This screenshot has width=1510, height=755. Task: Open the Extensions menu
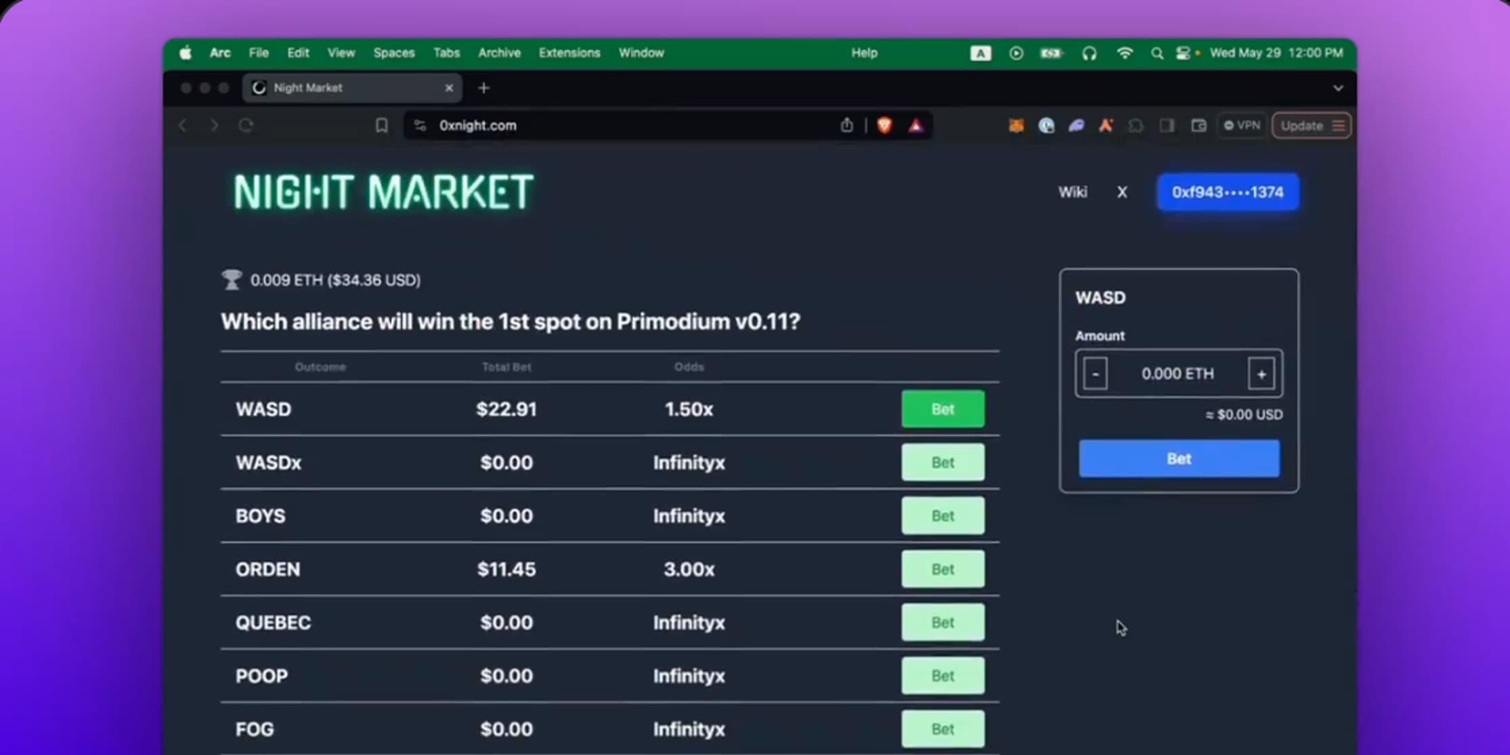click(x=569, y=53)
